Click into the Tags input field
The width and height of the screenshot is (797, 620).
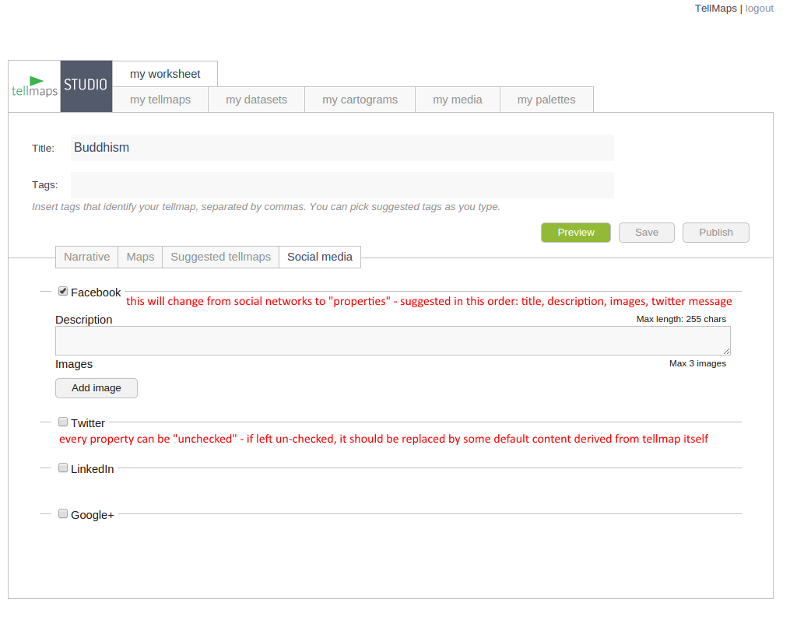click(342, 185)
